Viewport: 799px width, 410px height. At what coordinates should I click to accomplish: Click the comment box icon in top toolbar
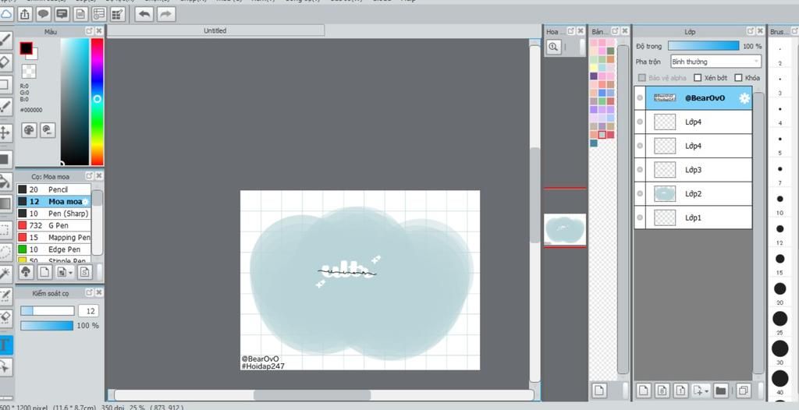point(62,14)
